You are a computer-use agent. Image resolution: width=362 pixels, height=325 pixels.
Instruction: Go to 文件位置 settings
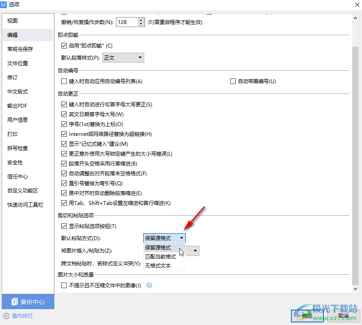[x=28, y=63]
